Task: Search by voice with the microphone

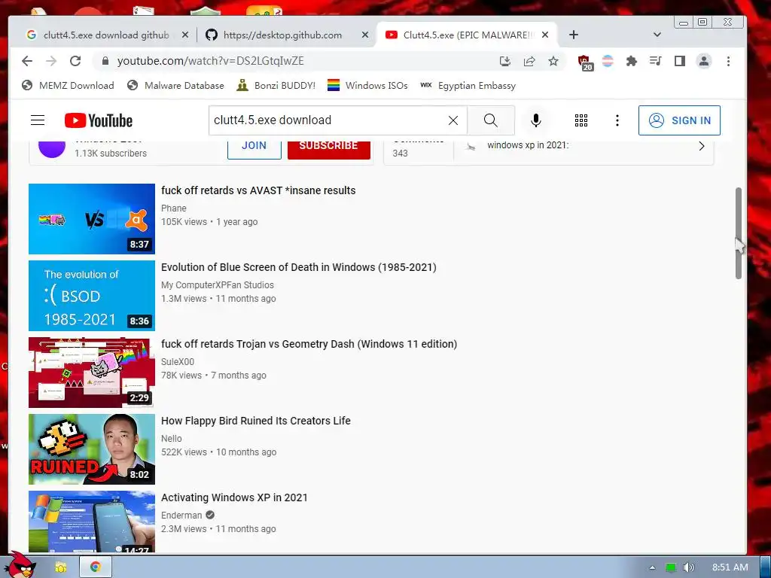Action: (x=536, y=120)
